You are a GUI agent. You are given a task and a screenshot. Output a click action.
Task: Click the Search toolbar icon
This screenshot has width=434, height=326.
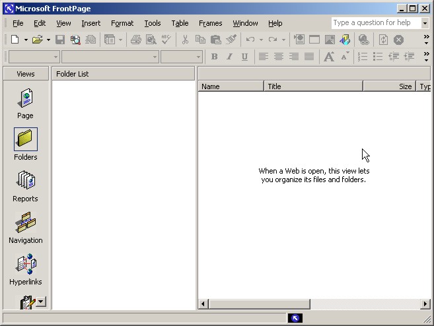[75, 40]
